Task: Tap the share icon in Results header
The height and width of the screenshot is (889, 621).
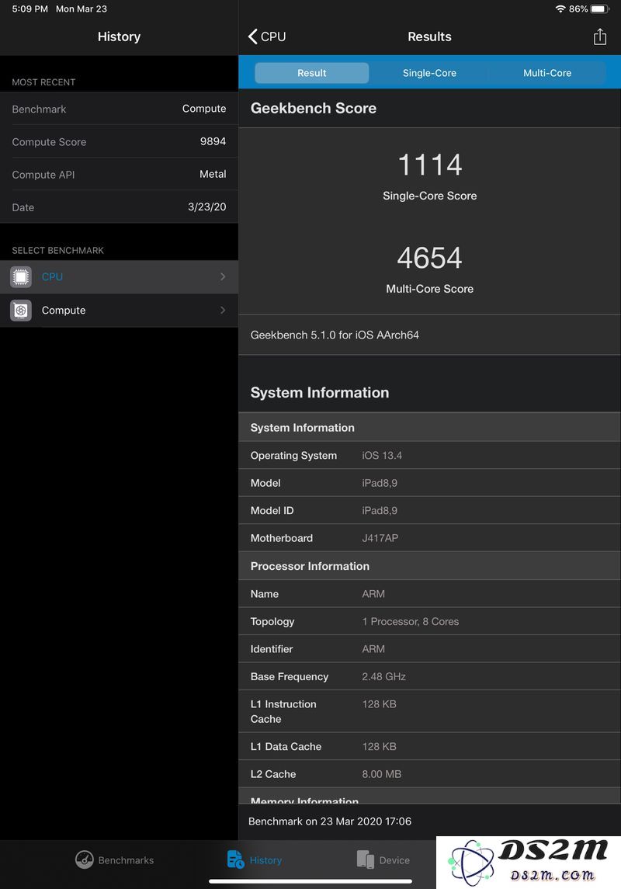Action: click(599, 36)
